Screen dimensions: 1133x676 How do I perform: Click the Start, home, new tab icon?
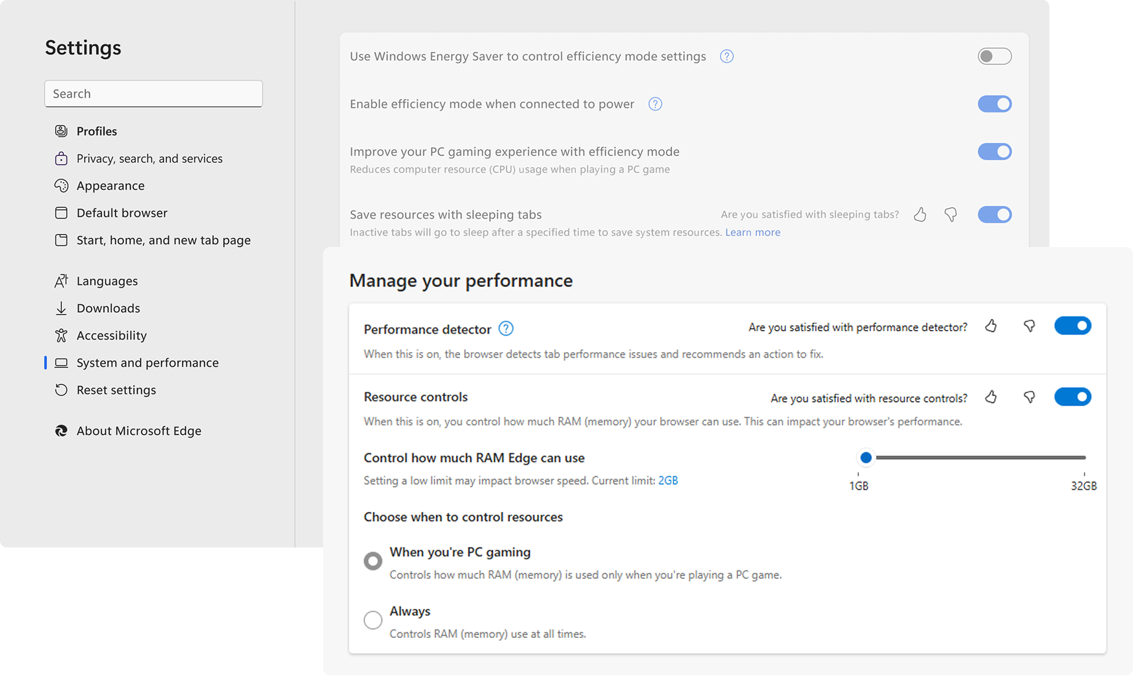tap(61, 240)
